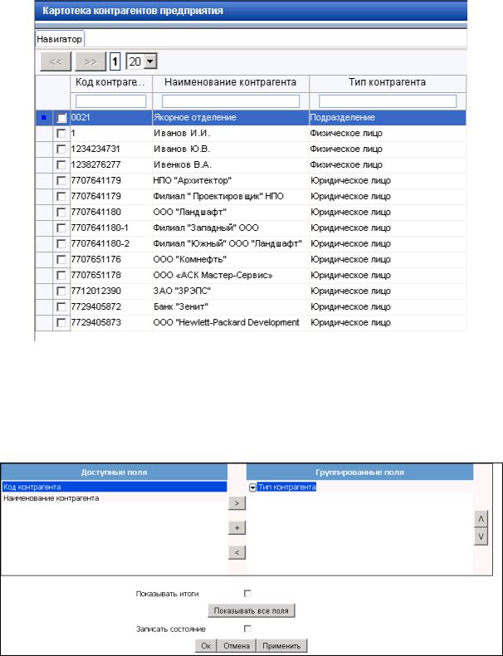The width and height of the screenshot is (503, 656).
Task: Select Филиал "Проектировщик" НПО name cell
Action: [x=231, y=197]
